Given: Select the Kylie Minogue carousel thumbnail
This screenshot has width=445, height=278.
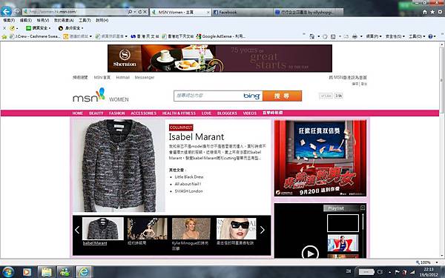Looking at the screenshot, I should pos(191,228).
